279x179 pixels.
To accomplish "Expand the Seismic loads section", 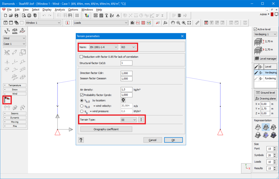I will point(15,113).
